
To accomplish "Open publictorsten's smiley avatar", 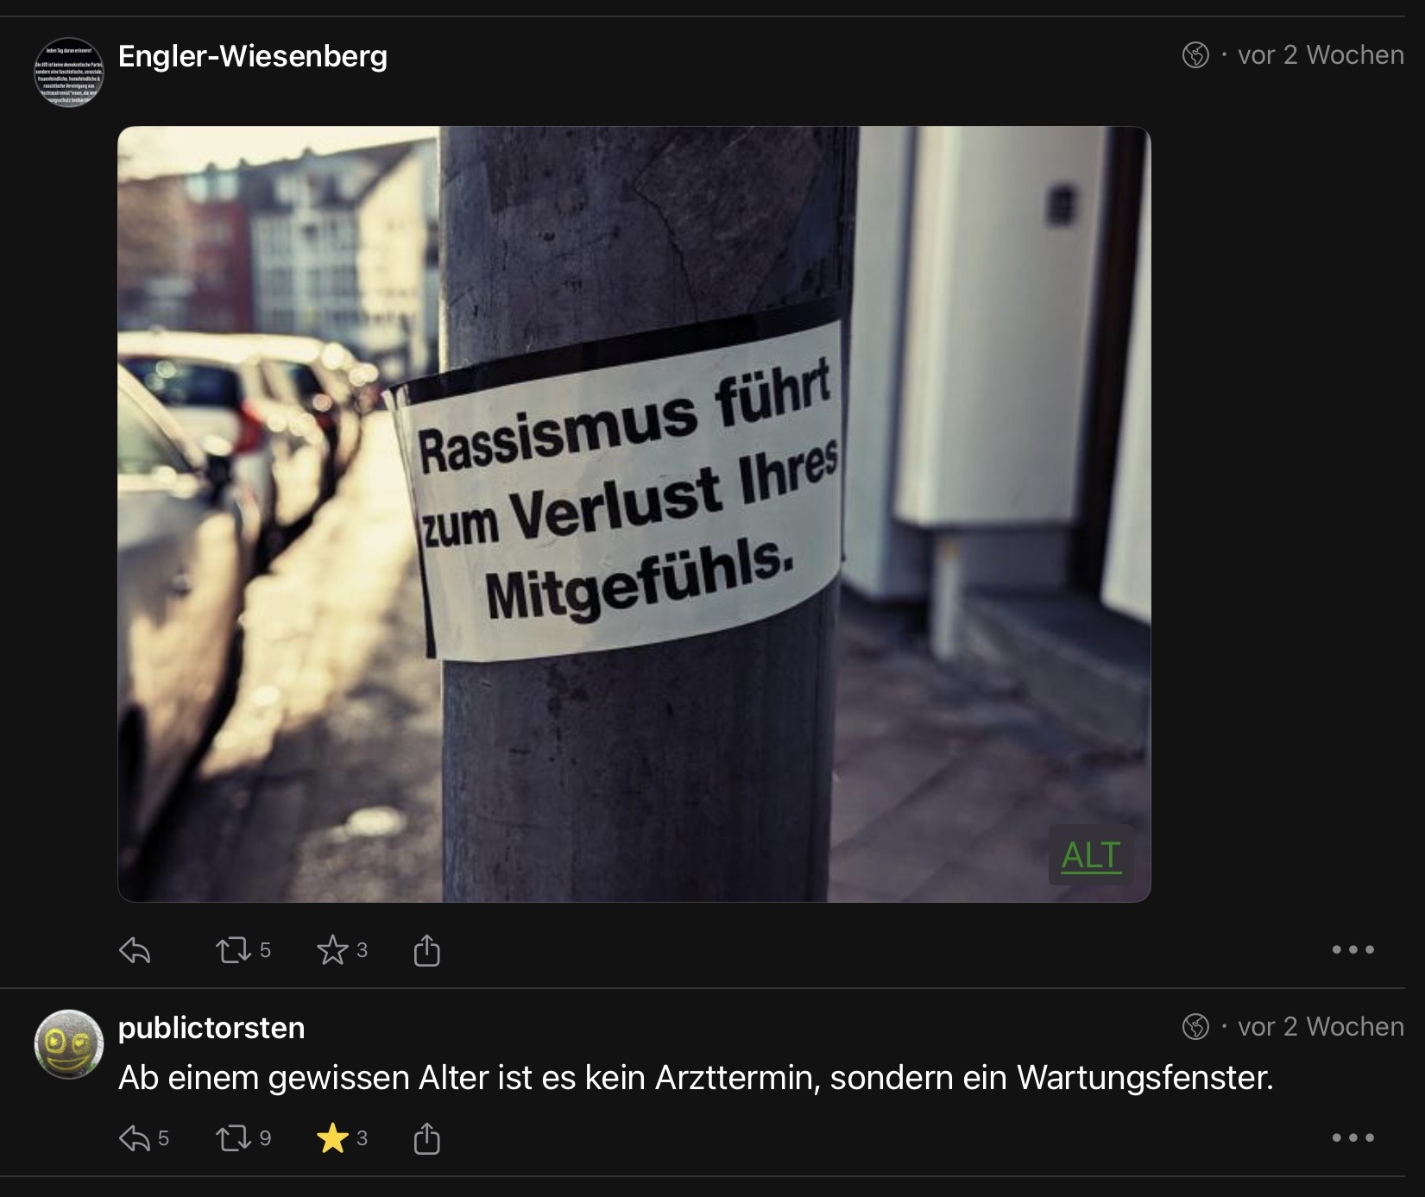I will tap(69, 1044).
